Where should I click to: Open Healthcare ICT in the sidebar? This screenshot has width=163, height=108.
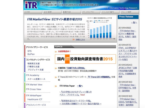click(x=35, y=99)
